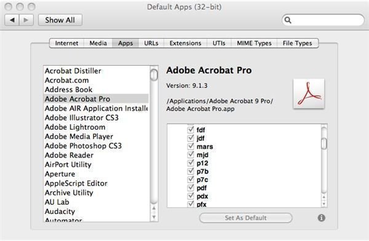This screenshot has height=241, width=369.
Task: Click the info icon beside Set As Default
Action: [322, 218]
